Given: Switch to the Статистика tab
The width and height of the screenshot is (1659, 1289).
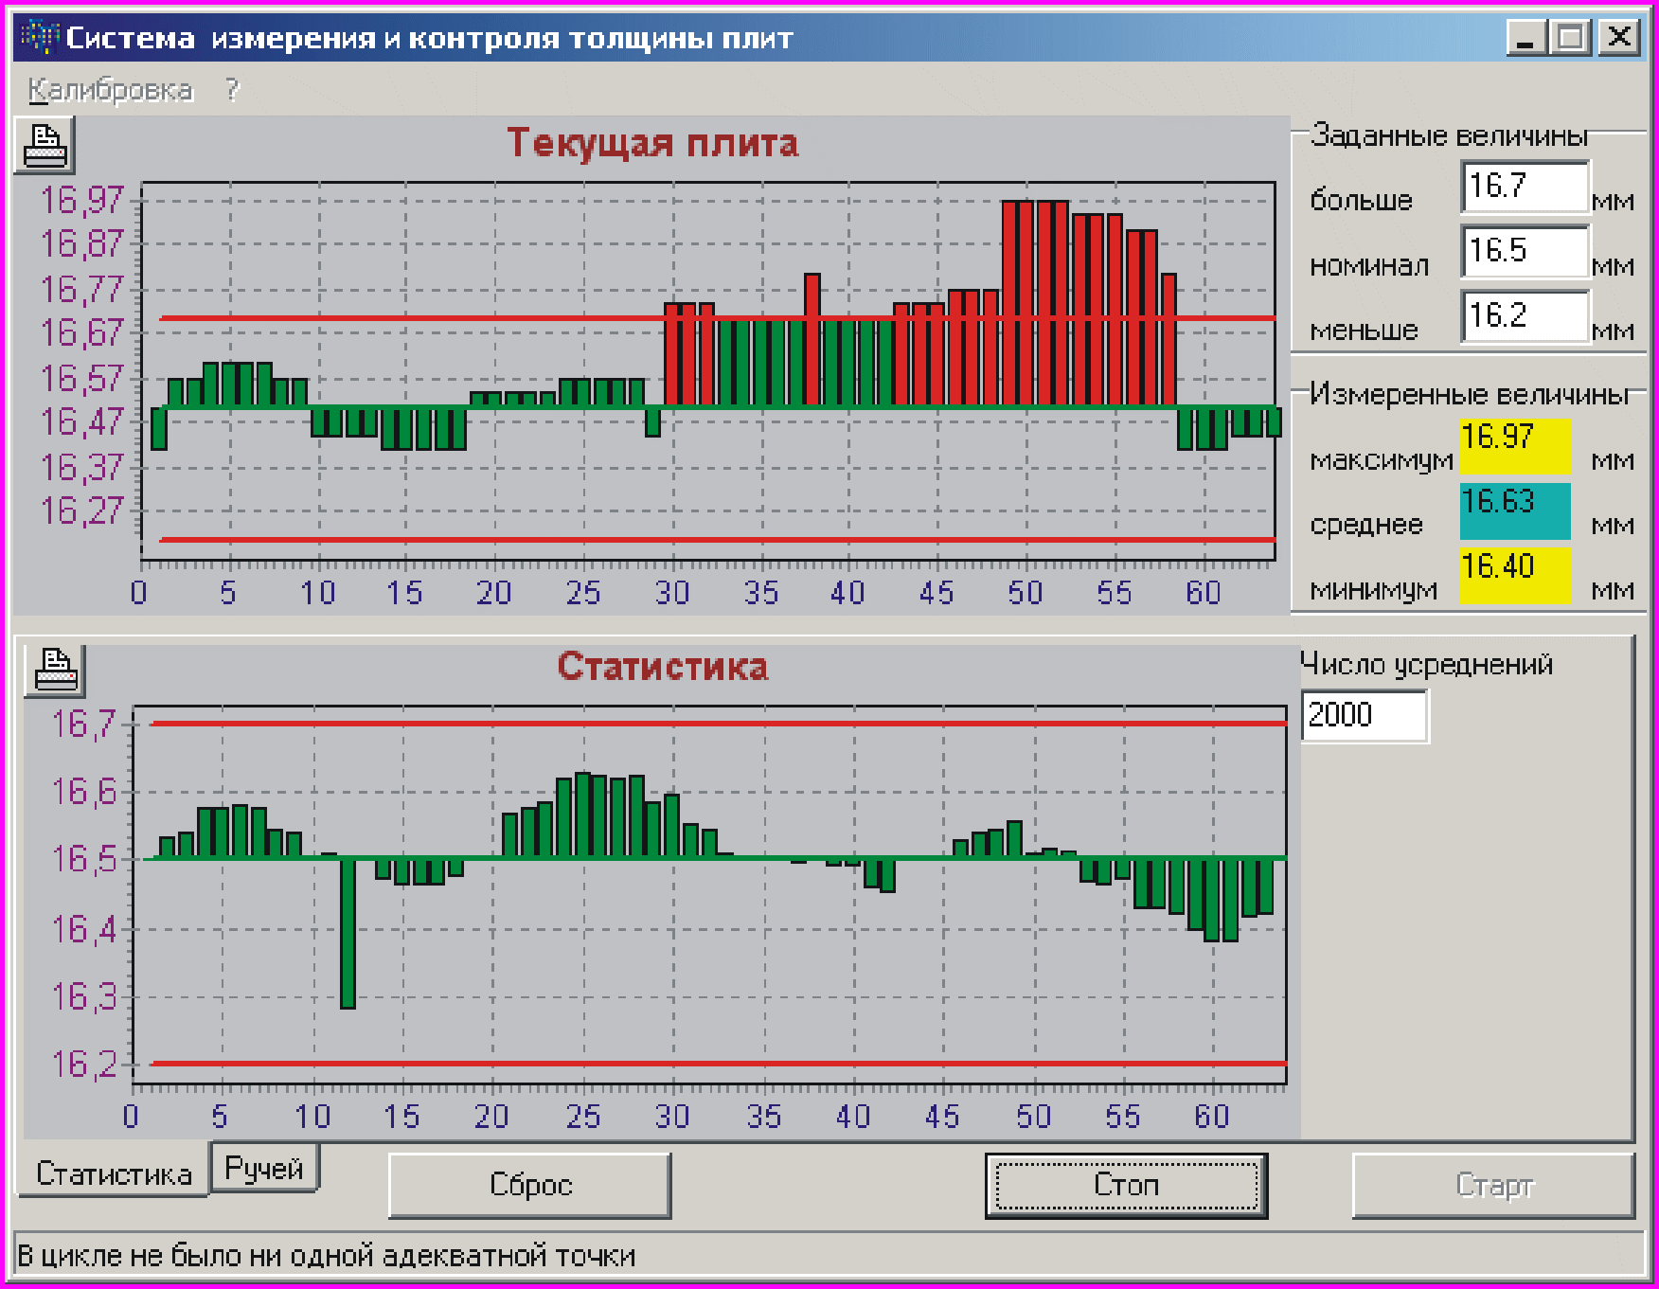Looking at the screenshot, I should click(114, 1173).
